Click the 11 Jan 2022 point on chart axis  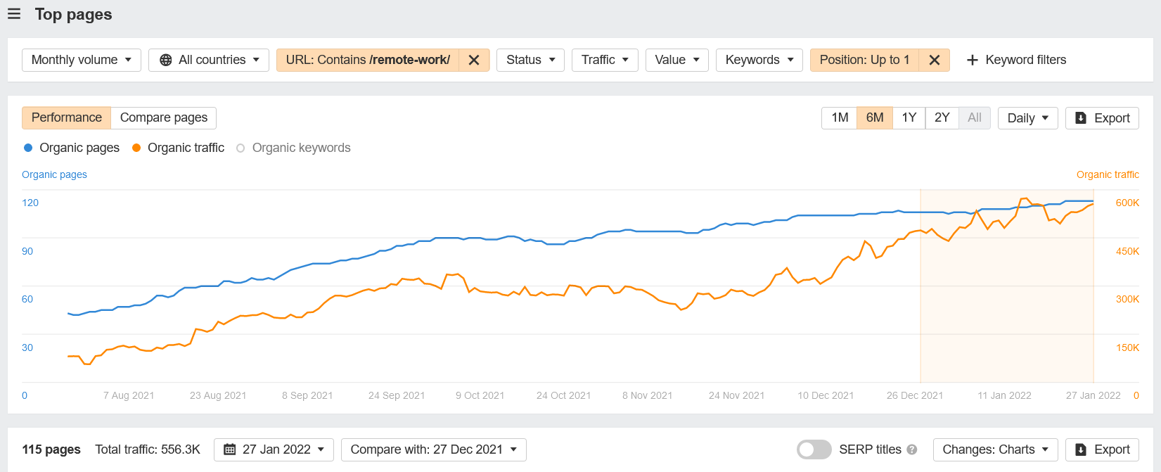pos(1004,395)
